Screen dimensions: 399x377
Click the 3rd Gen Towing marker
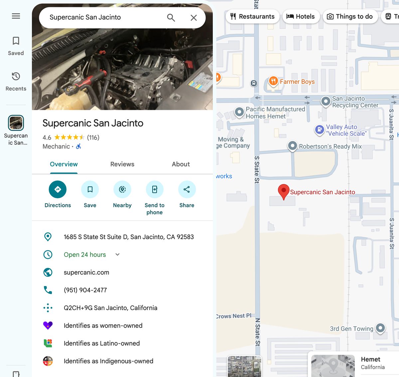tap(380, 328)
